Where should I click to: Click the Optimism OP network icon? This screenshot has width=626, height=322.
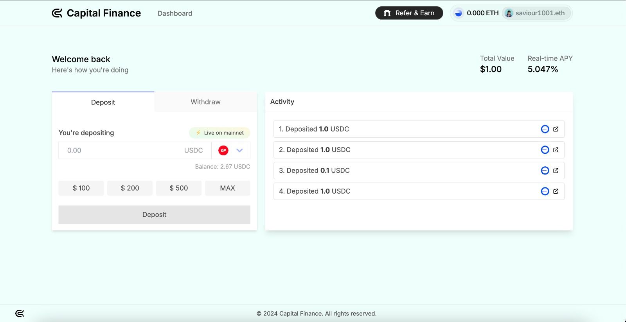(x=223, y=150)
